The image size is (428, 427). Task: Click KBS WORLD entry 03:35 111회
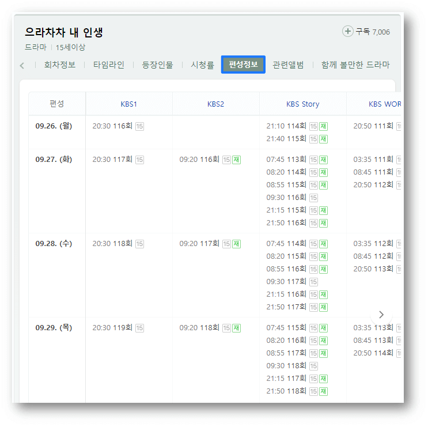pos(373,159)
